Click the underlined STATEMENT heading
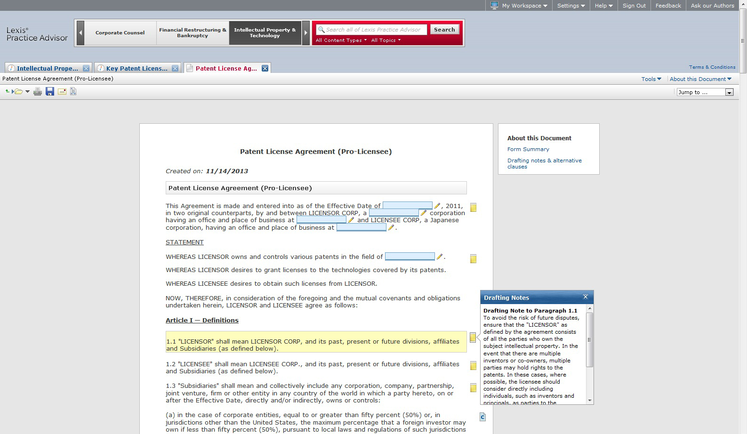This screenshot has width=747, height=434. pyautogui.click(x=185, y=242)
